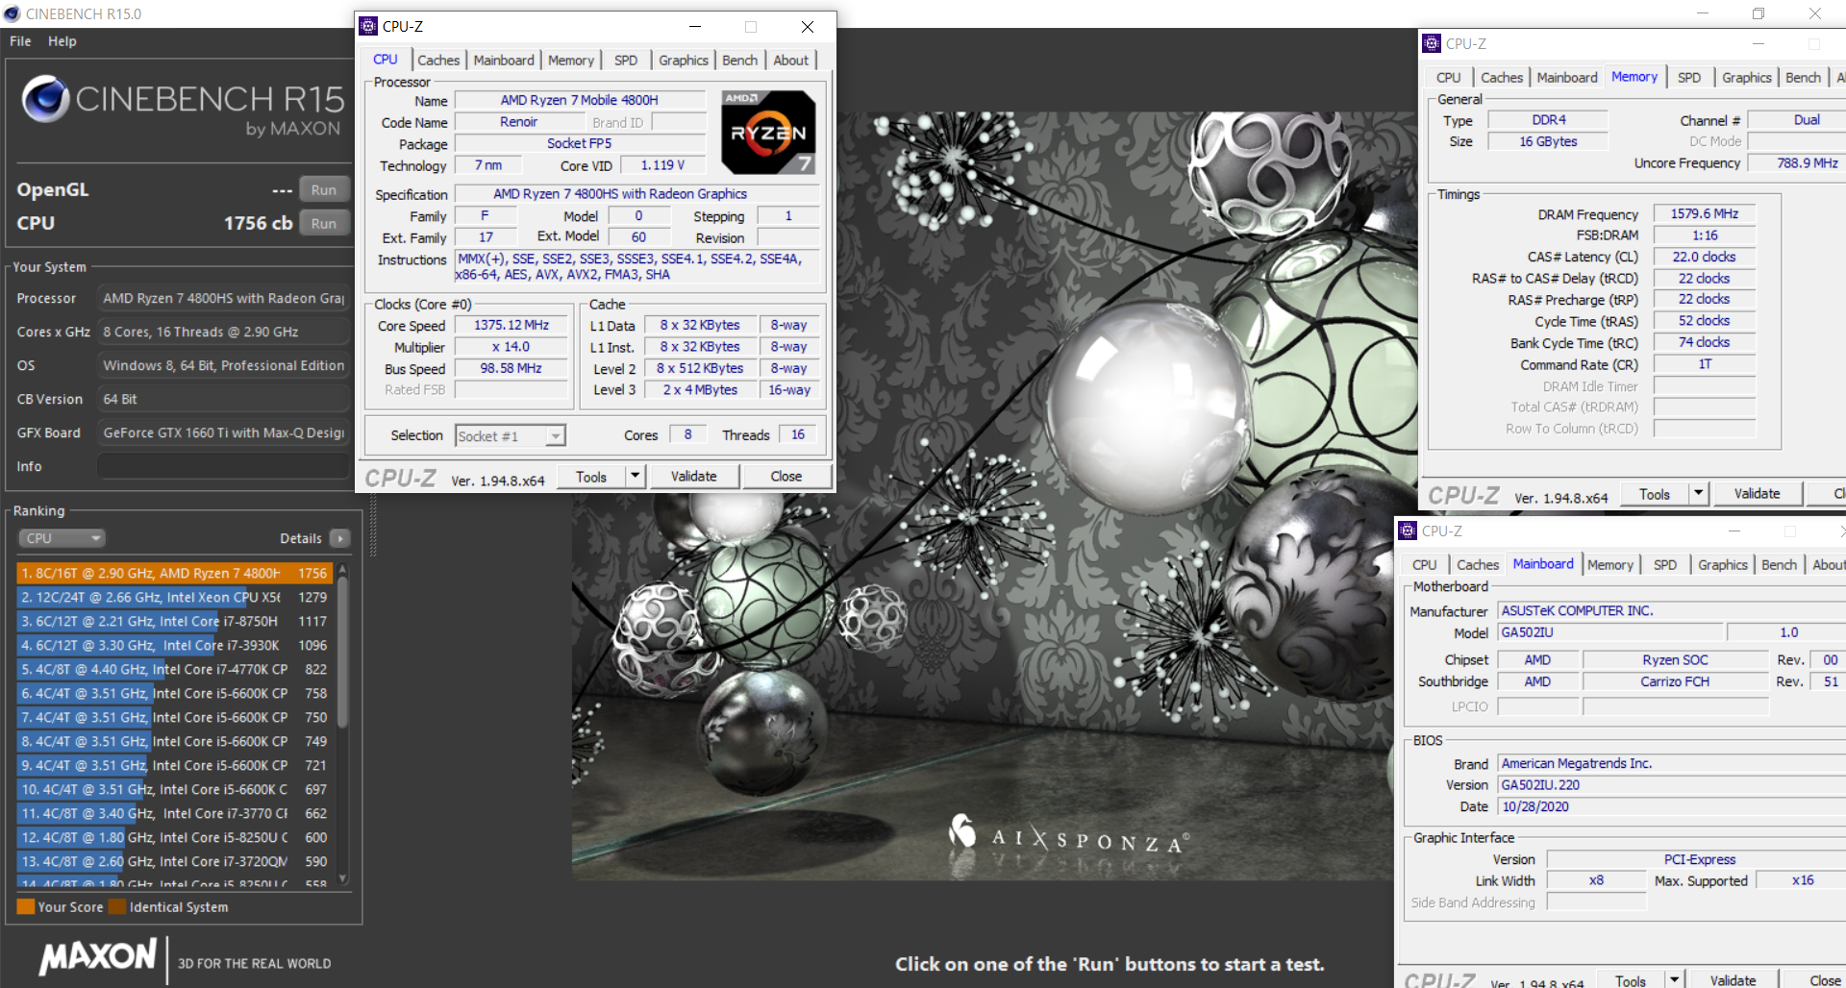Image resolution: width=1846 pixels, height=988 pixels.
Task: Click the Identical System legend swatch
Action: pos(117,906)
